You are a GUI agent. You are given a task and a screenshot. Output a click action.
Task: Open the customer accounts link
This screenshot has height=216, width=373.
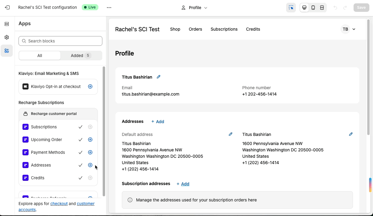86,204
